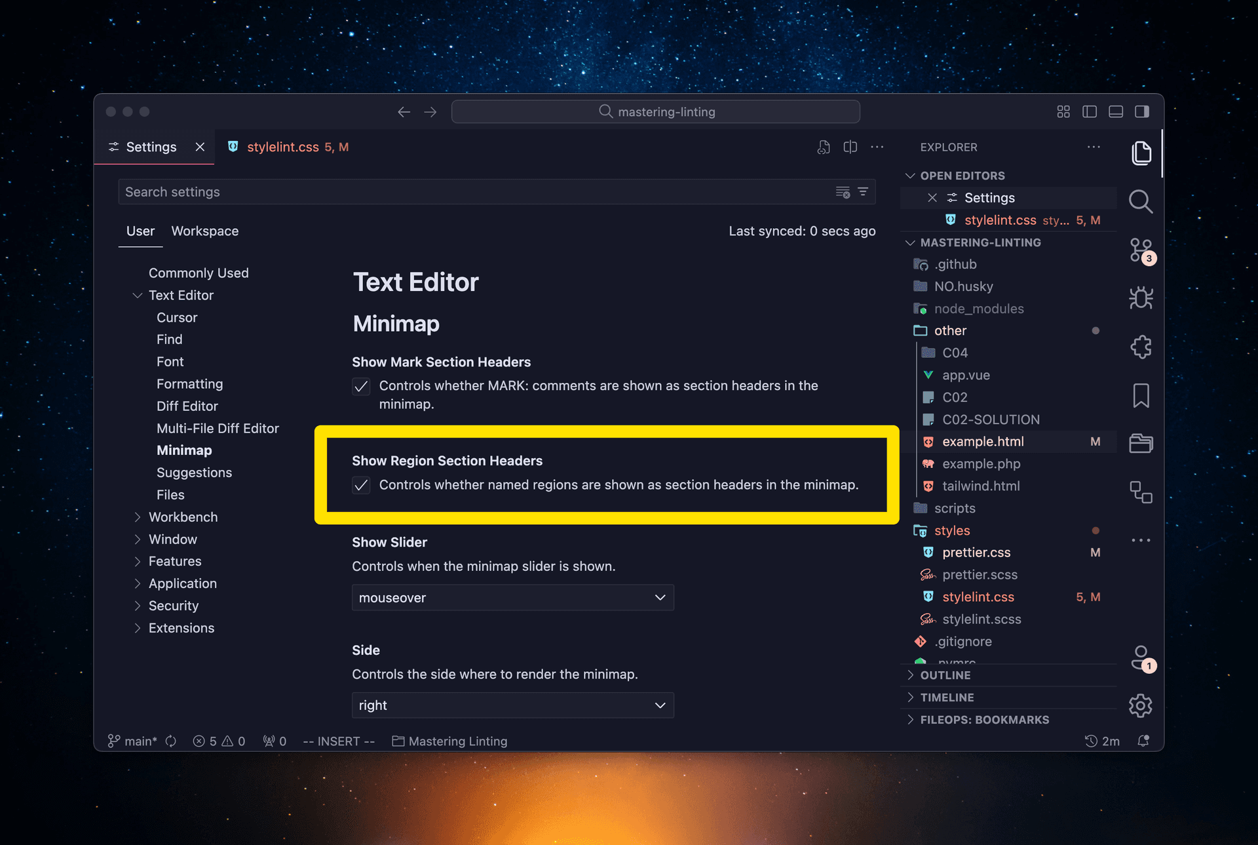The width and height of the screenshot is (1258, 845).
Task: Open the Source Control view showing 3 changes
Action: pyautogui.click(x=1141, y=250)
